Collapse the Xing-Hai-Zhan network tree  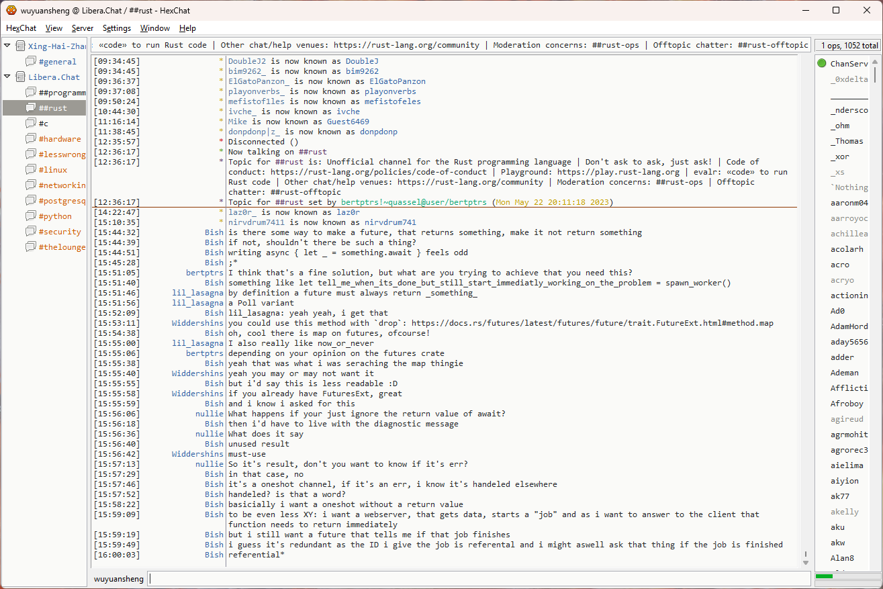point(7,46)
